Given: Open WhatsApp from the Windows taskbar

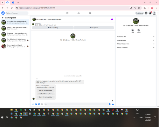Looking at the screenshot, I should click(x=21, y=110).
